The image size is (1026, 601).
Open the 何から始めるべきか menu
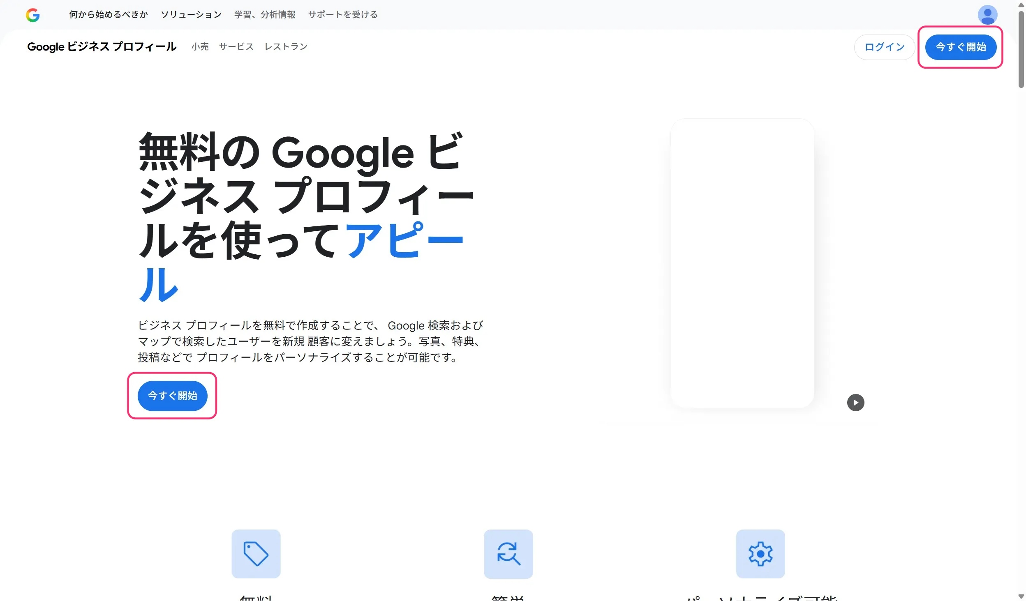point(108,14)
